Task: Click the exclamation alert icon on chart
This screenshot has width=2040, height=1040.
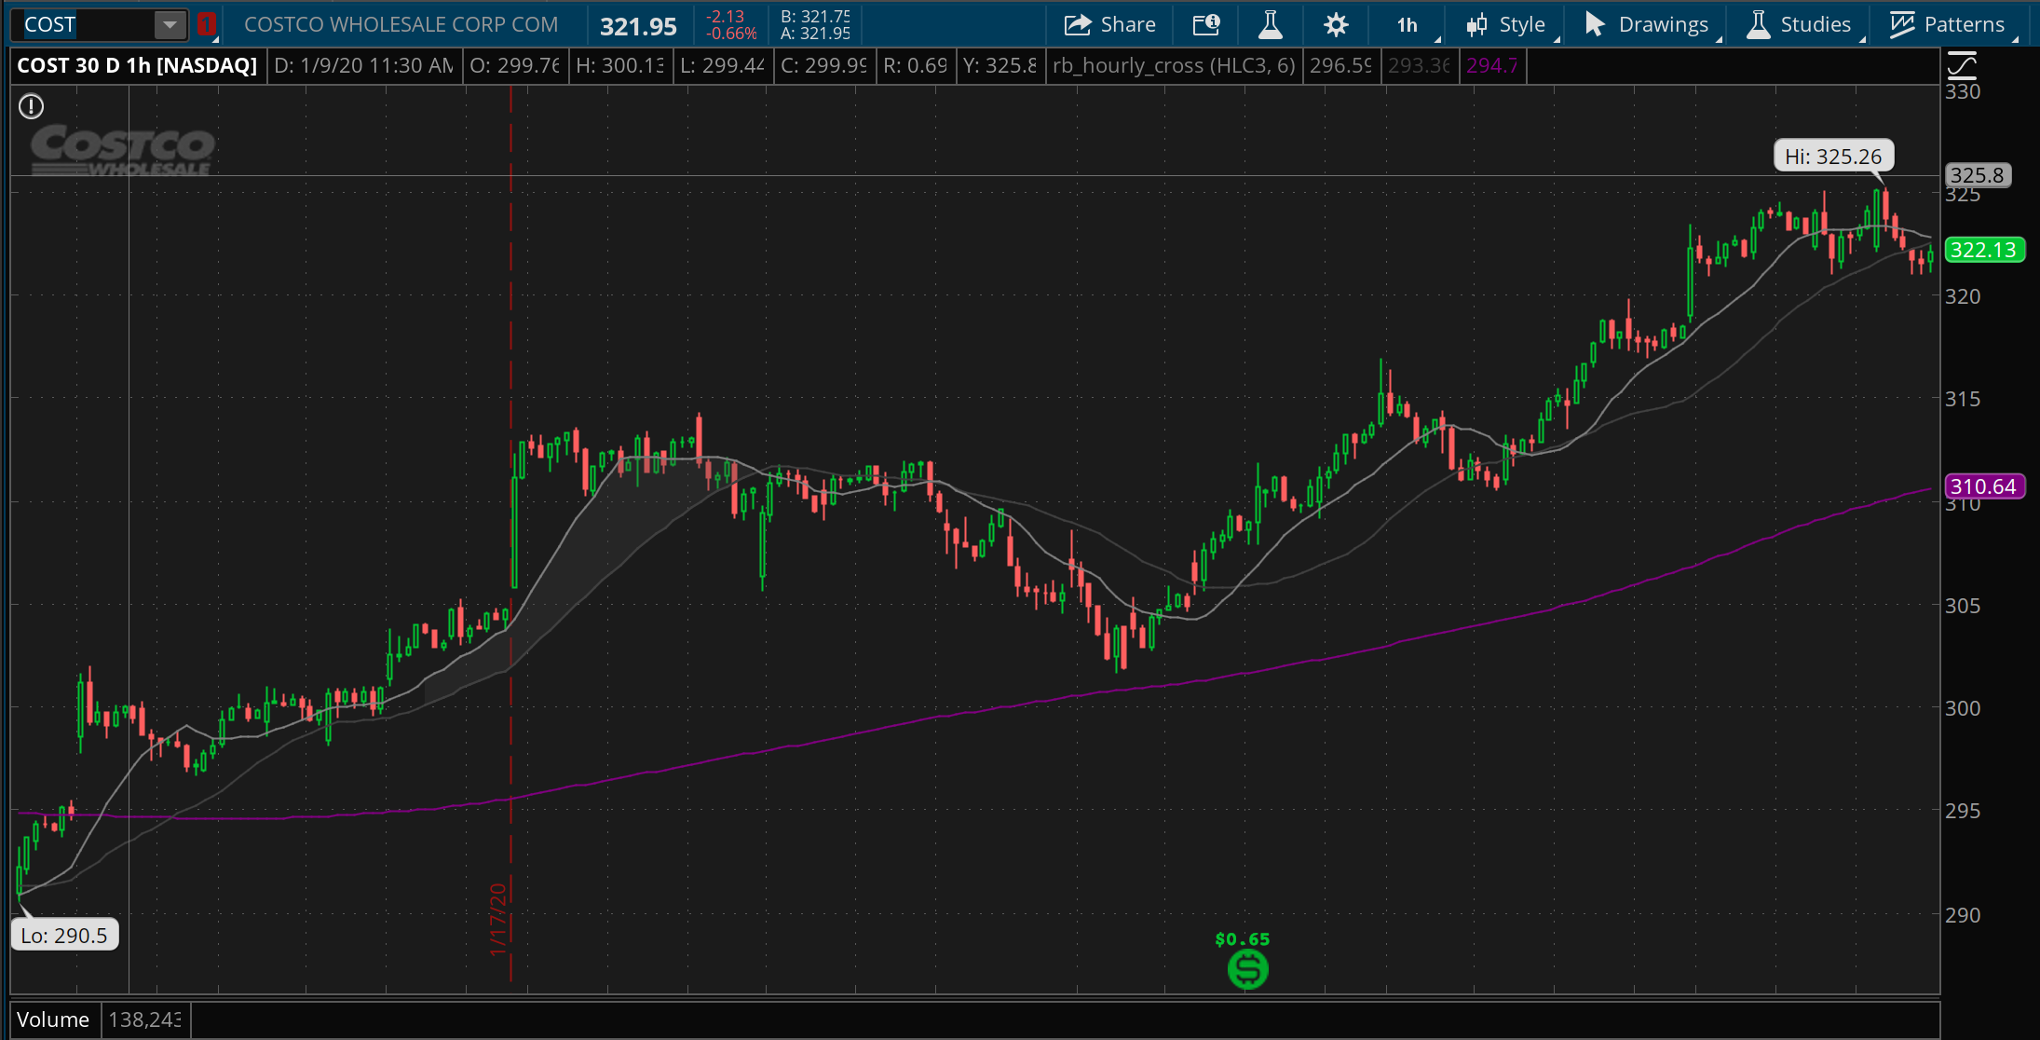Action: click(x=31, y=107)
